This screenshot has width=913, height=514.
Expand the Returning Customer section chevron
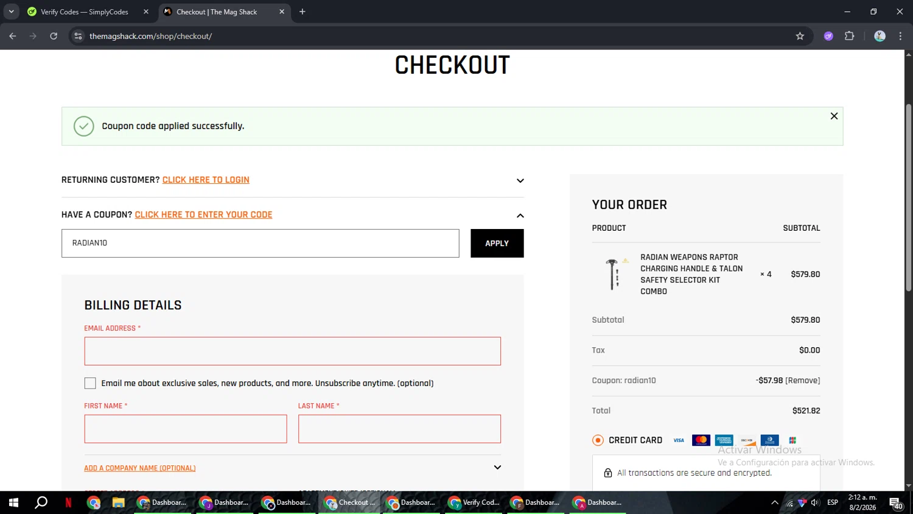[x=520, y=180]
